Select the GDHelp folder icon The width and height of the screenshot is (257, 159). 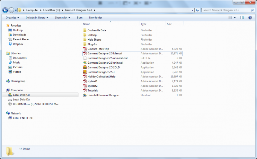pyautogui.click(x=85, y=35)
